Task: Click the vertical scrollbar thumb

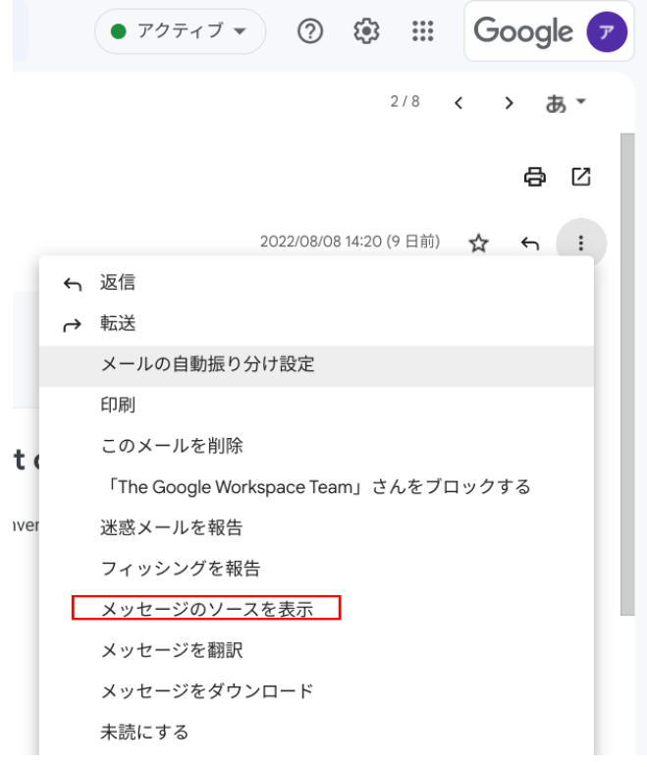Action: [627, 374]
